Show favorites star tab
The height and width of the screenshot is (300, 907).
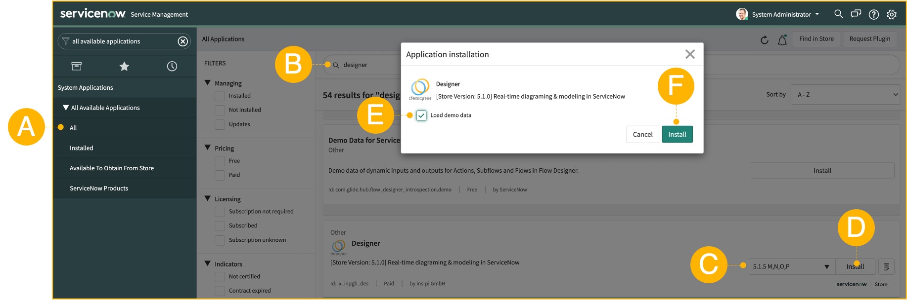124,66
